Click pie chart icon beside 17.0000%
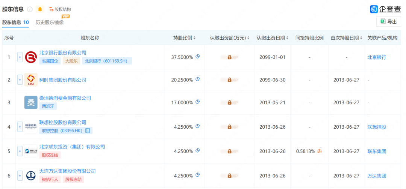The width and height of the screenshot is (406, 189). point(198,102)
